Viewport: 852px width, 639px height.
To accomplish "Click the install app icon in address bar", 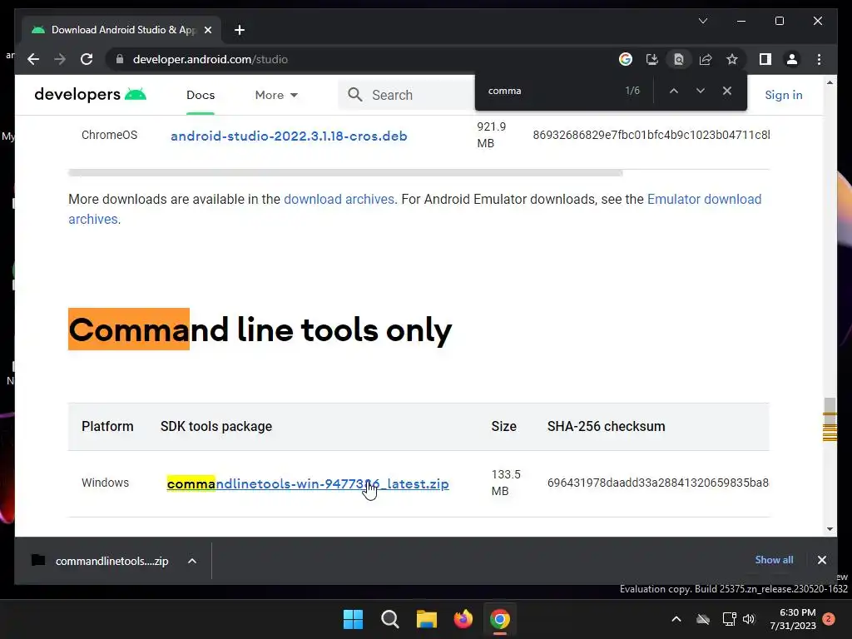I will [x=652, y=59].
